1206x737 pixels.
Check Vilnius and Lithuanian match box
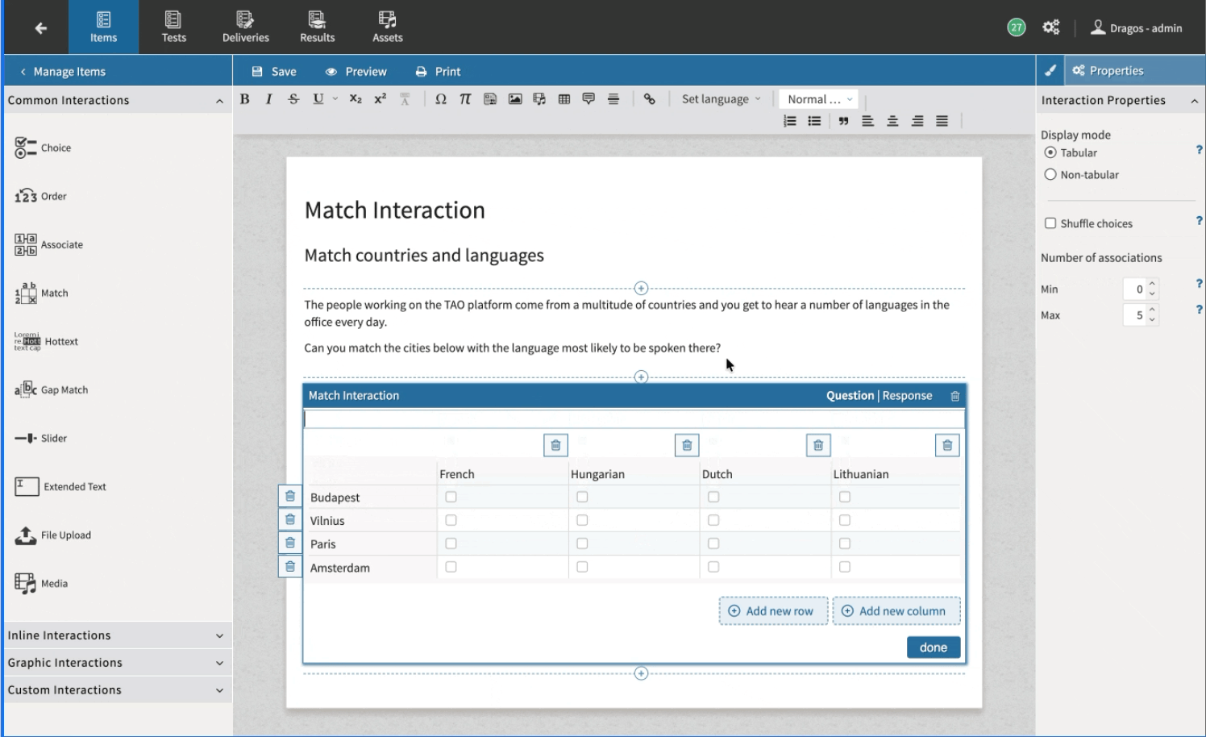845,520
